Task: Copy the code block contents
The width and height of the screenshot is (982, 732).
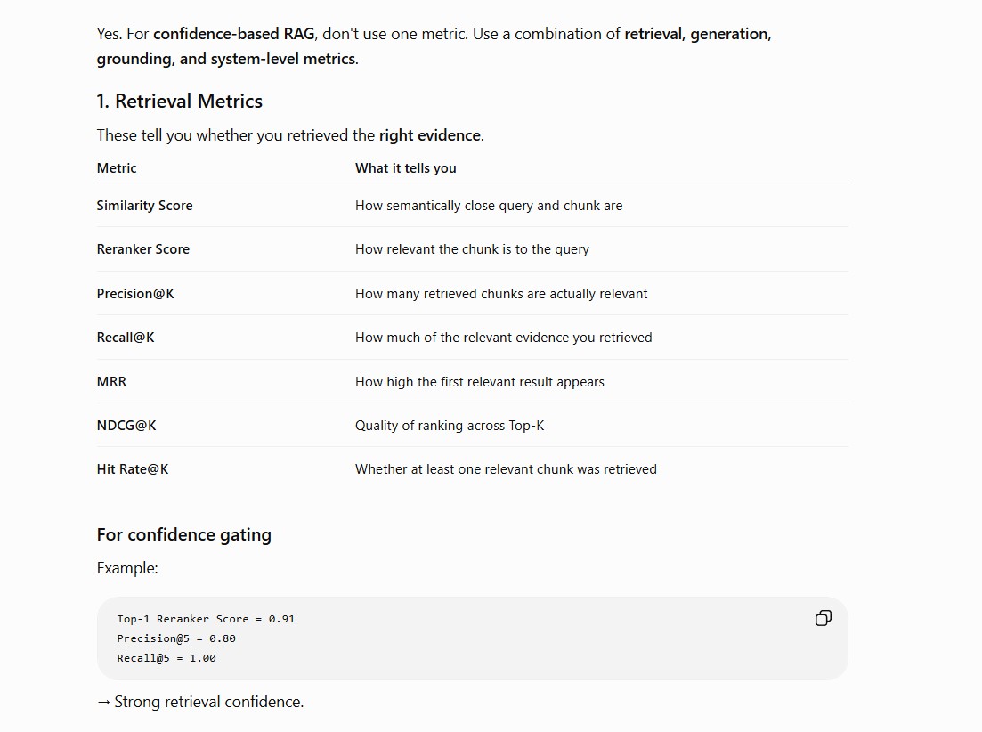Action: [x=823, y=618]
